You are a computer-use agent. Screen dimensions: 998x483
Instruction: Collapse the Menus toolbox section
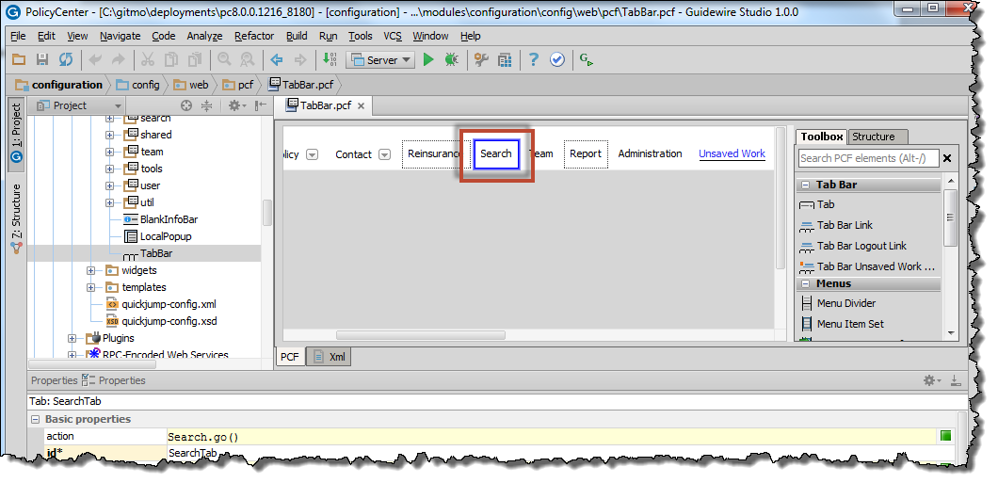coord(805,283)
